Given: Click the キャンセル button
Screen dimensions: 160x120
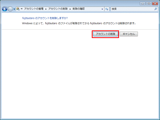Looking at the screenshot, I should tap(129, 34).
